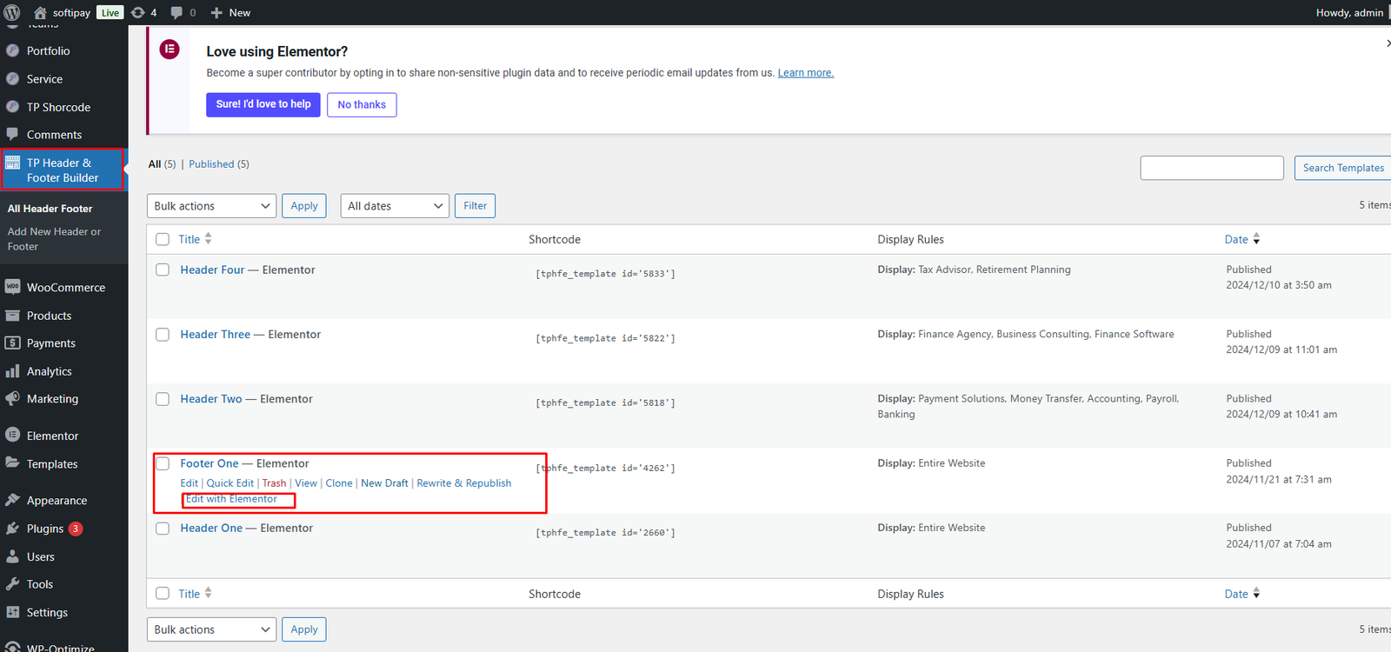Click the WordPress logo icon

point(12,12)
